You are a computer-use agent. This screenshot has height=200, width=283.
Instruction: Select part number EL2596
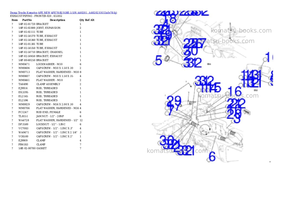pyautogui.click(x=23, y=100)
